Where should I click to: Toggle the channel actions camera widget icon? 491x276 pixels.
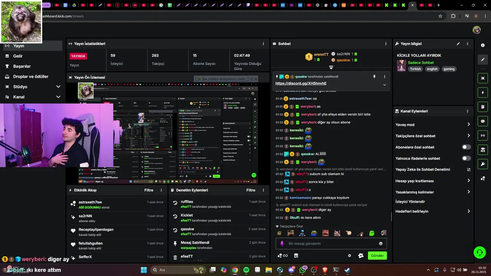point(483,149)
